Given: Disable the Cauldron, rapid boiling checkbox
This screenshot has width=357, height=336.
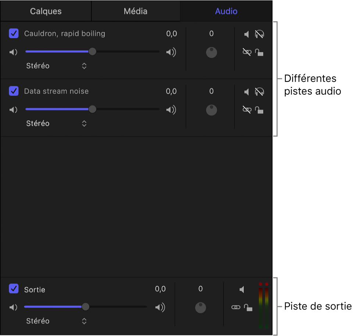Looking at the screenshot, I should point(14,34).
